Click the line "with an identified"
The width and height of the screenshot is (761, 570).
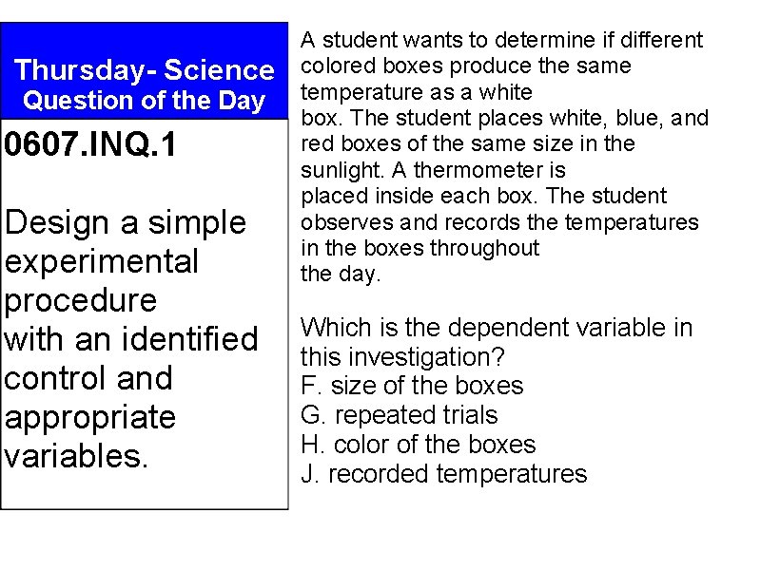click(x=131, y=338)
